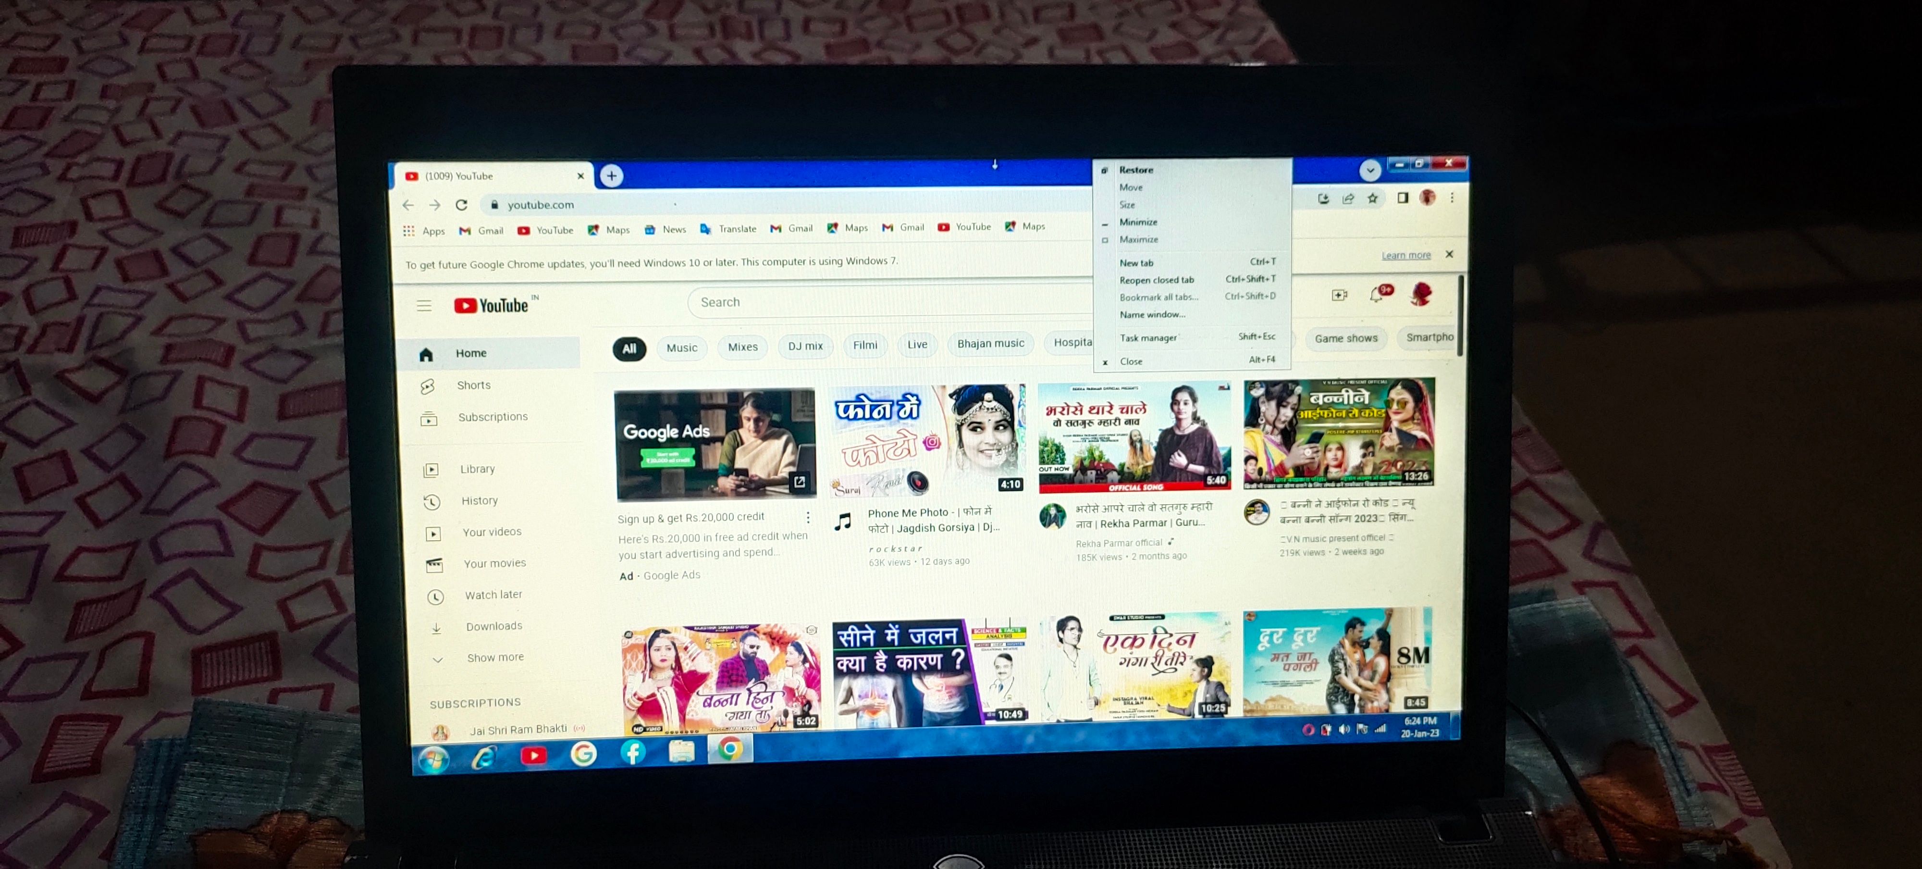Play the Phone Me Photo video thumbnail
1922x869 pixels.
(929, 440)
